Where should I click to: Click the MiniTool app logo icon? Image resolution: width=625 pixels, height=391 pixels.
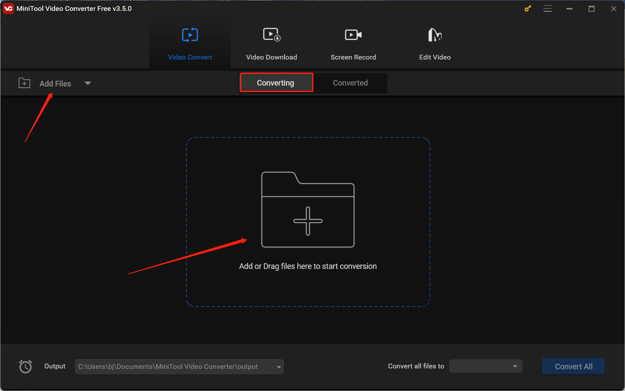tap(8, 9)
